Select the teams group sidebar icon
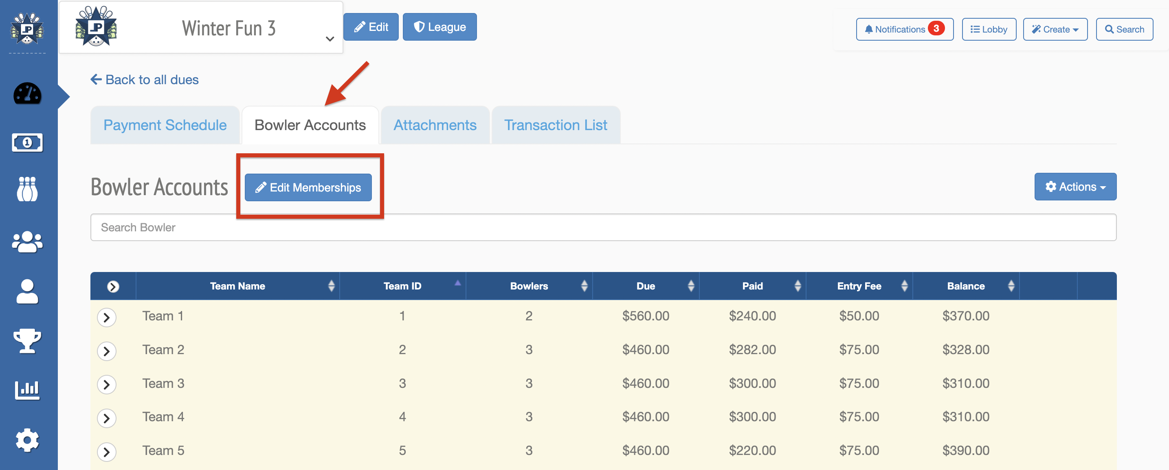The image size is (1169, 470). (x=27, y=242)
